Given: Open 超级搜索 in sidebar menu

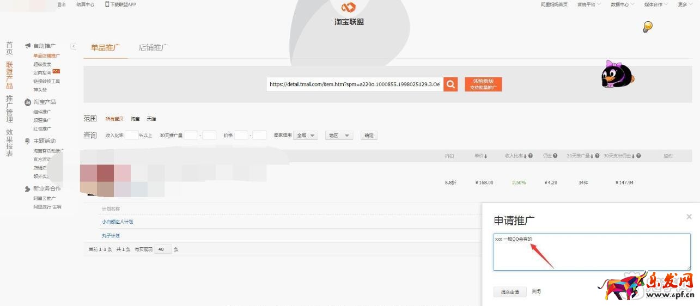Looking at the screenshot, I should click(42, 64).
